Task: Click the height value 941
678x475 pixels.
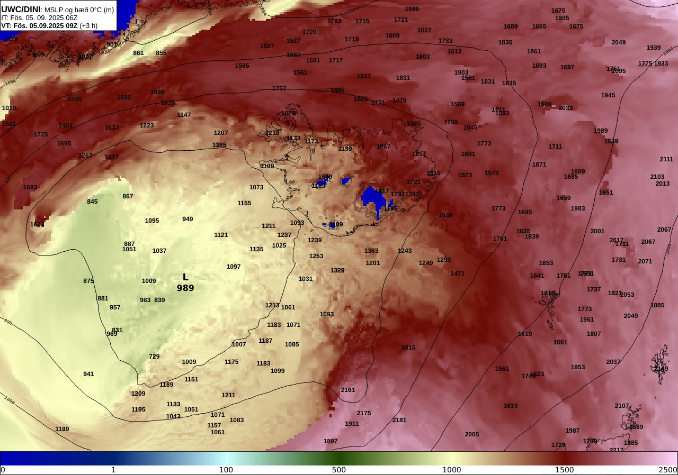Action: point(88,374)
